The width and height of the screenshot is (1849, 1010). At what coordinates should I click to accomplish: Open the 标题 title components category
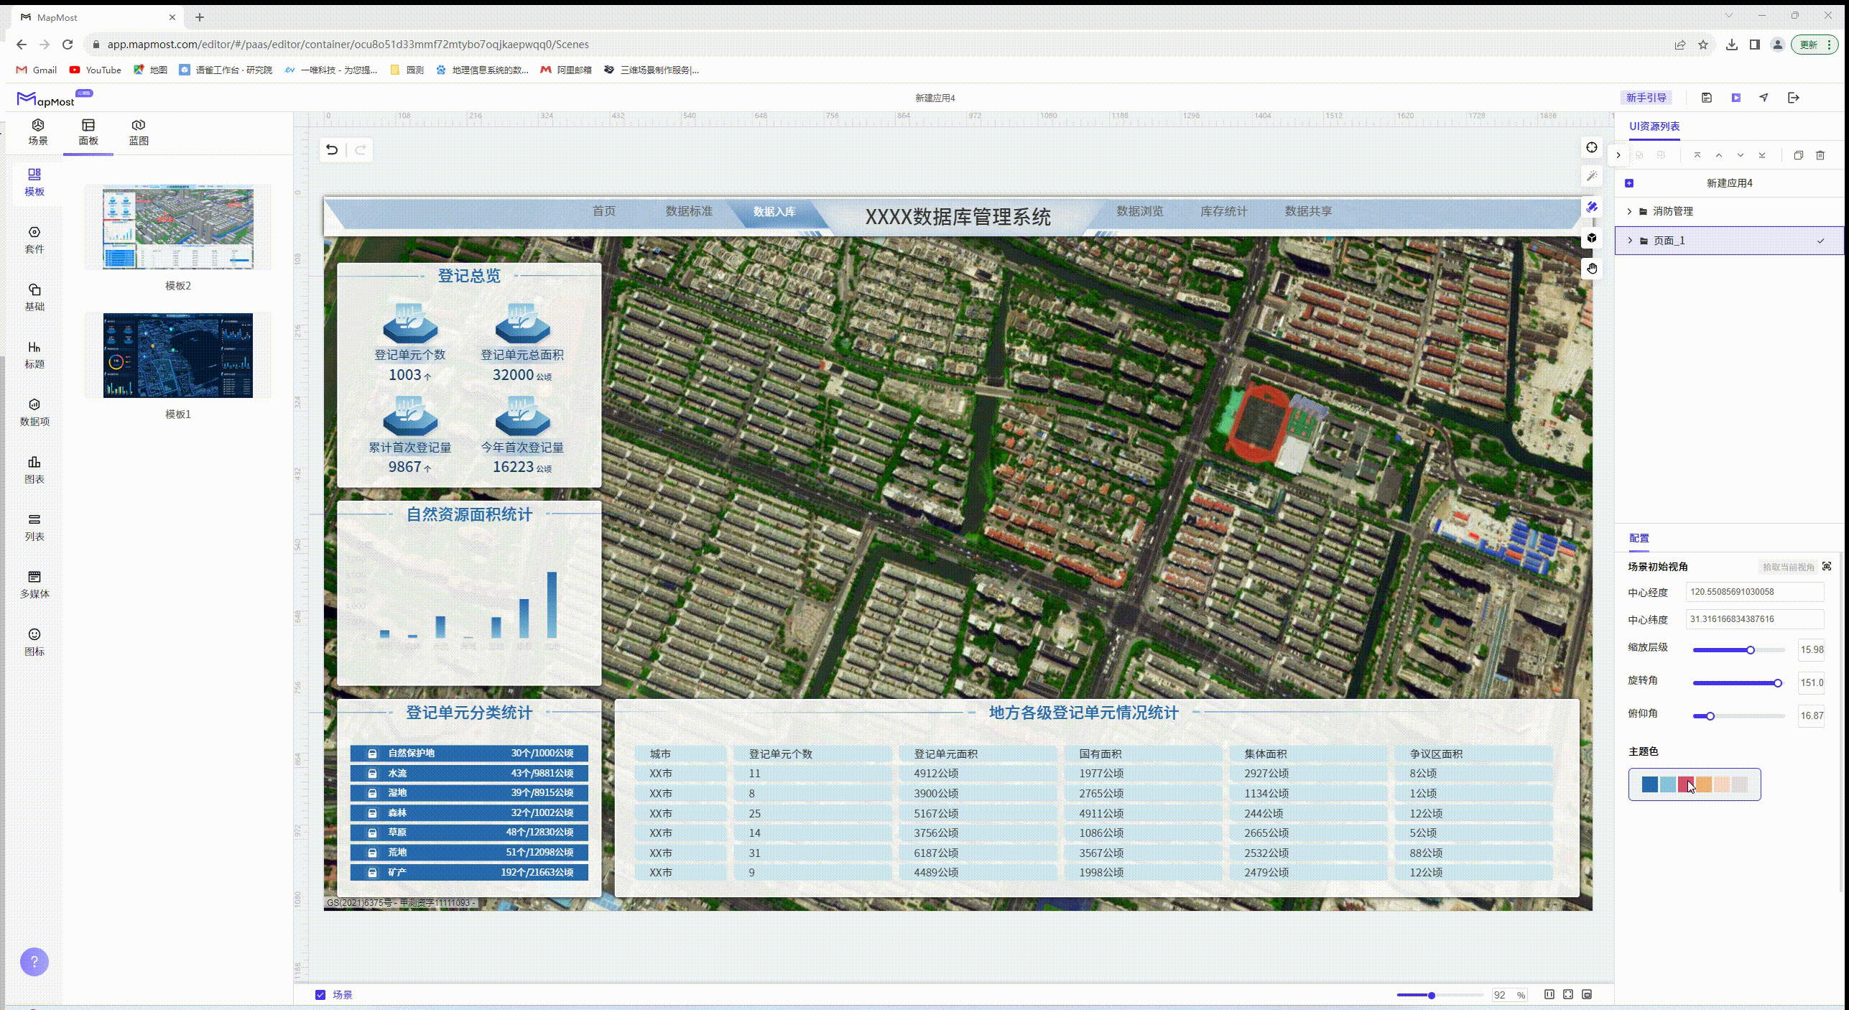point(34,355)
